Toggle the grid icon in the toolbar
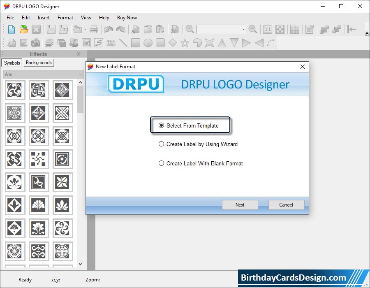This screenshot has width=370, height=288. point(295,29)
